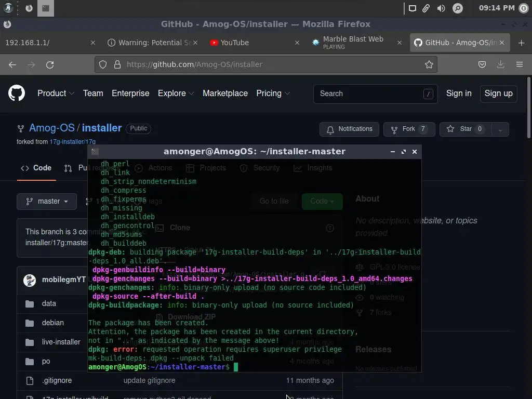Click the Notifications button
This screenshot has width=532, height=399.
[349, 129]
